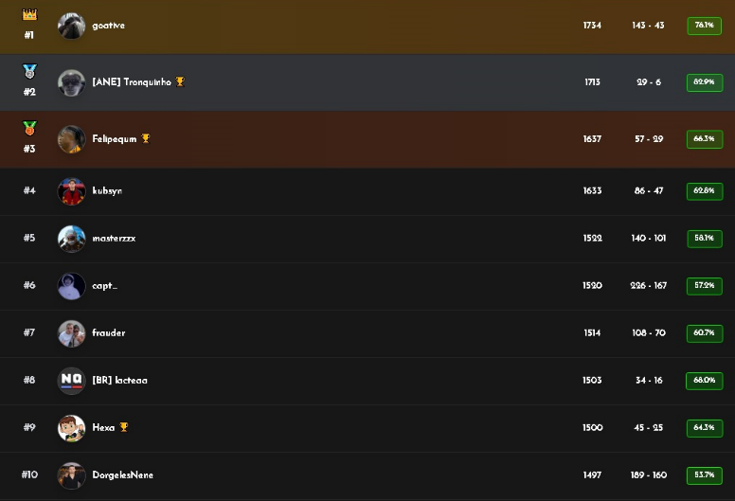Click Hexa's rating value 1500
Image resolution: width=735 pixels, height=501 pixels.
pos(592,428)
